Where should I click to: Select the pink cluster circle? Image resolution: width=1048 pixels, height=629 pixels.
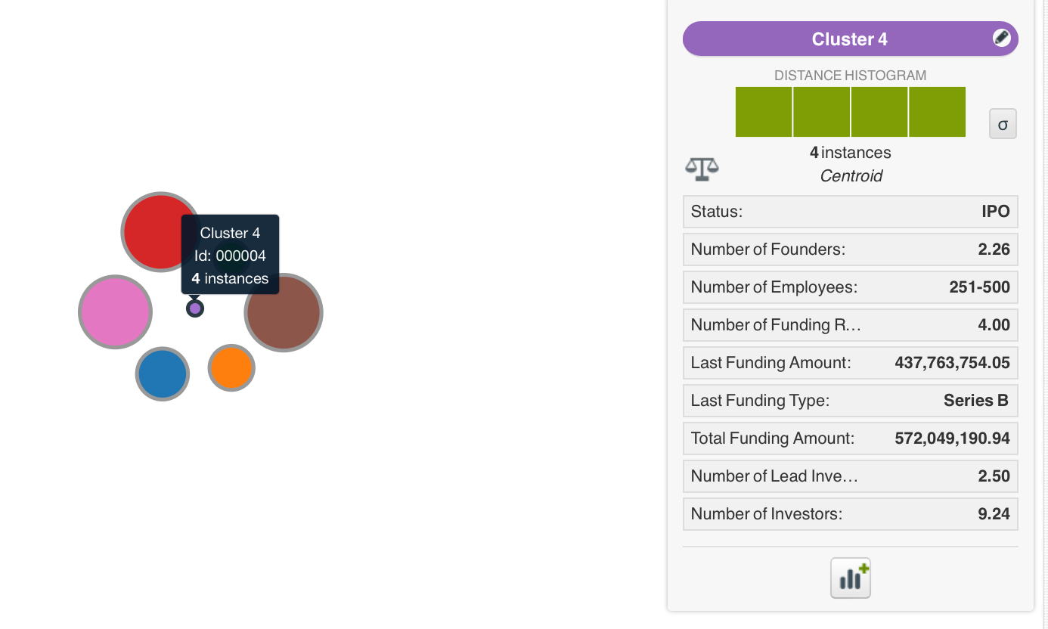116,311
